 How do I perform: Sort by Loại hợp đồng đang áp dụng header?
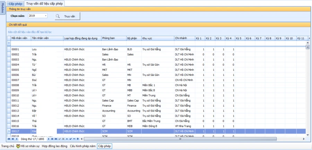(82, 38)
